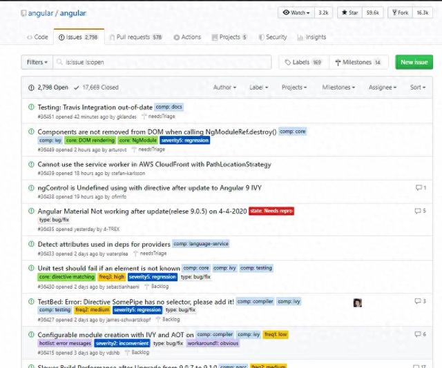Open issue Testing: Travis Integration out-of-date
Screen dimensions: 442x368
(x=95, y=108)
